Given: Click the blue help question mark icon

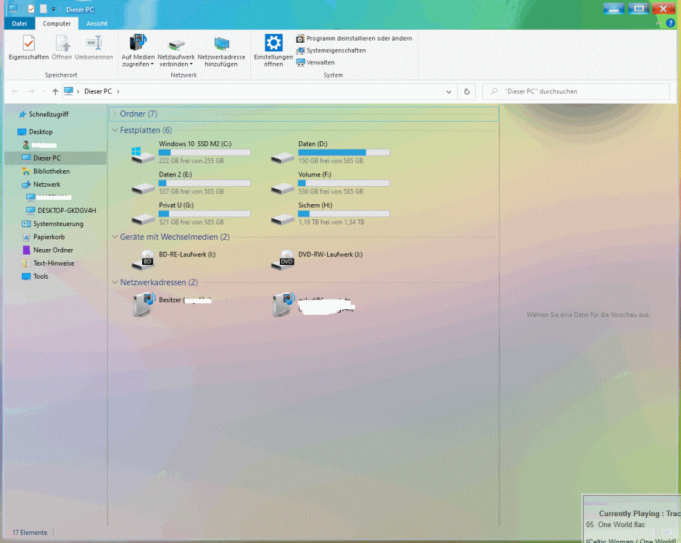Looking at the screenshot, I should pos(670,23).
